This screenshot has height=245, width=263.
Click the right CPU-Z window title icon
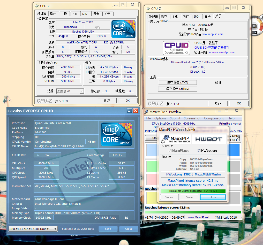click(x=148, y=9)
